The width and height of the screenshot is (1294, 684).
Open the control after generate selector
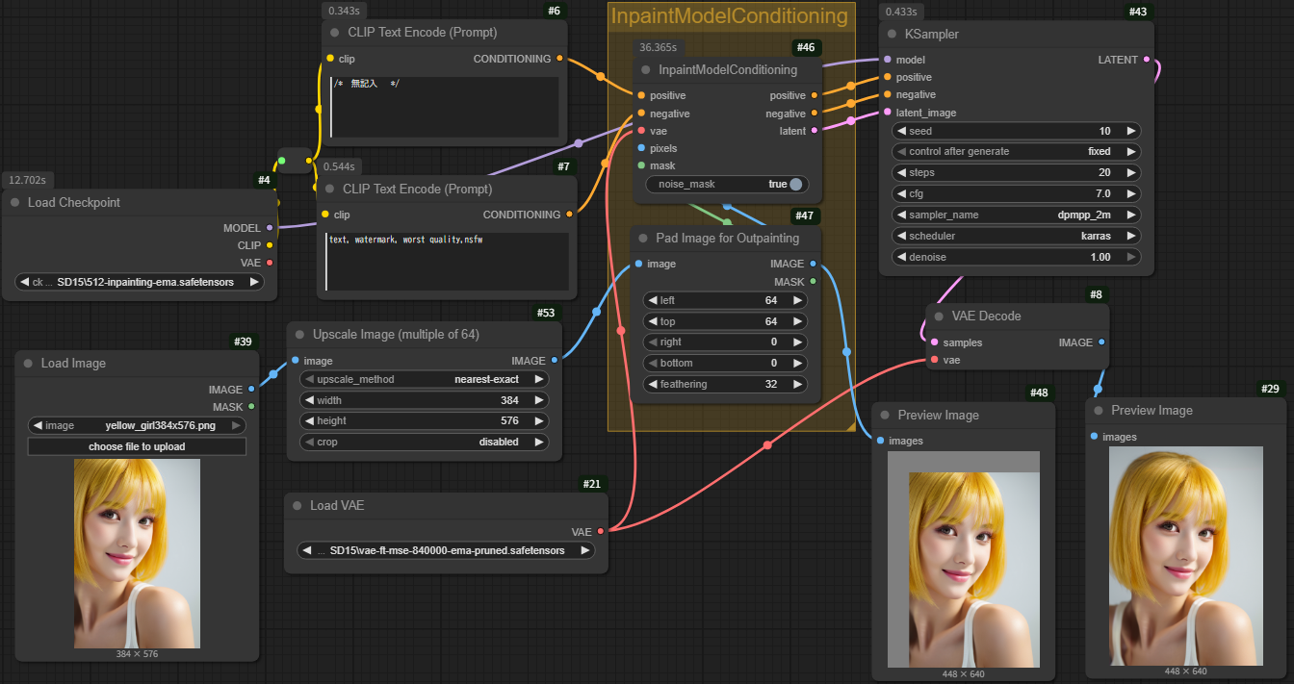[x=1016, y=152]
